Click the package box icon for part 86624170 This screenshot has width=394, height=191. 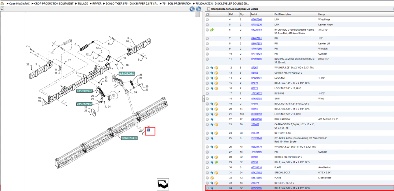tap(216, 147)
